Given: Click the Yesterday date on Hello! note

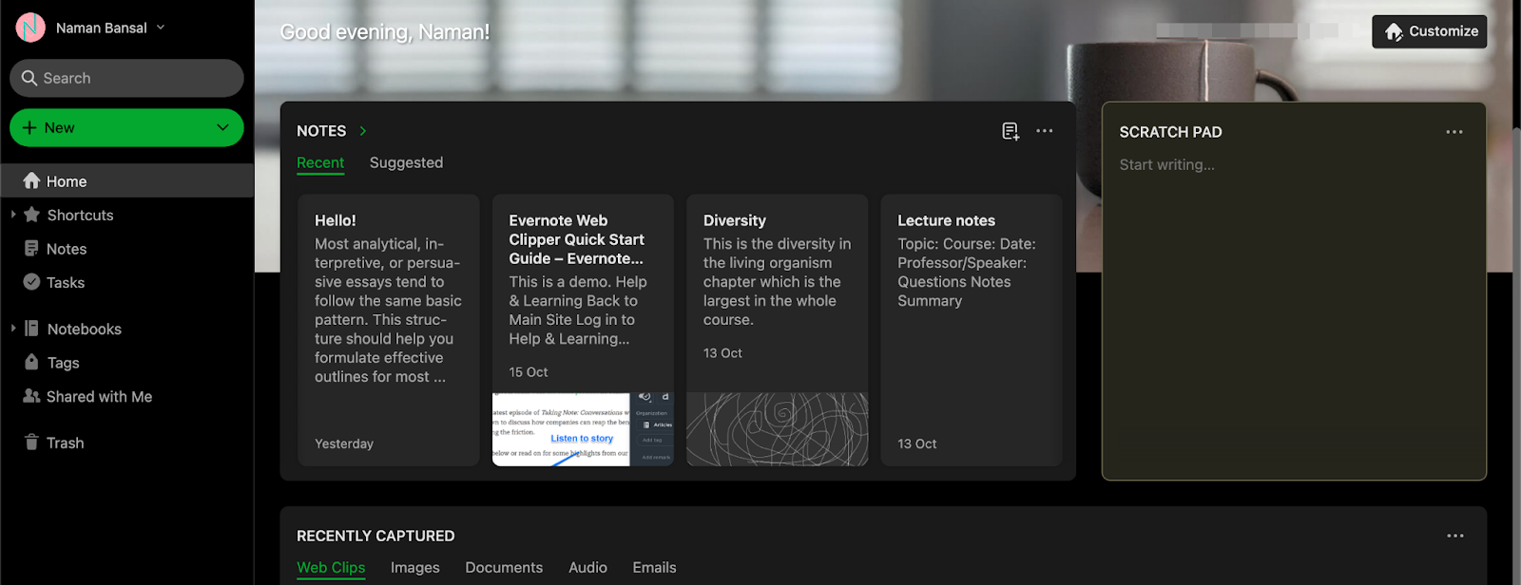Looking at the screenshot, I should [x=344, y=443].
